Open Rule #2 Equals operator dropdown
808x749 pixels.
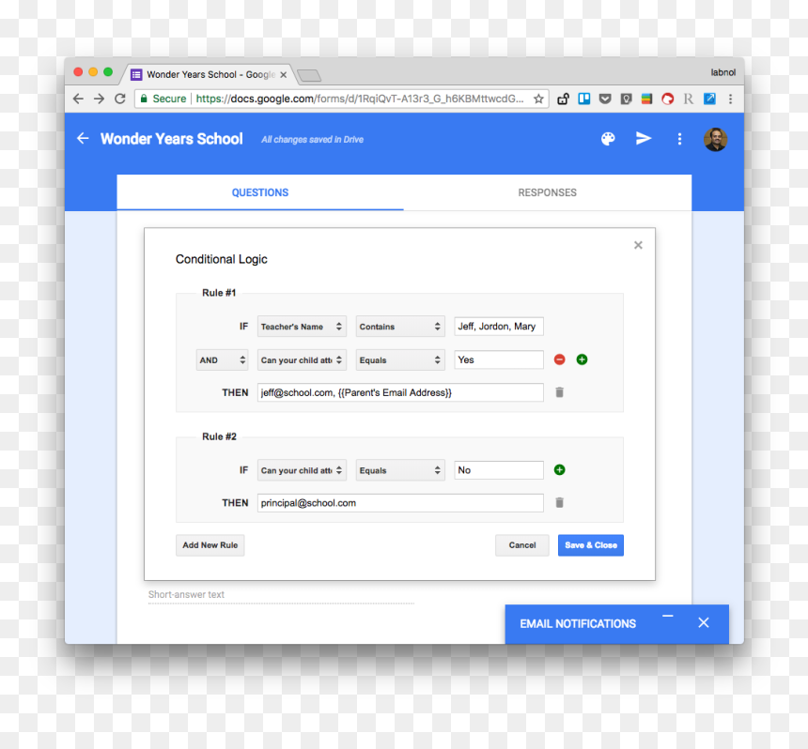[x=400, y=470]
